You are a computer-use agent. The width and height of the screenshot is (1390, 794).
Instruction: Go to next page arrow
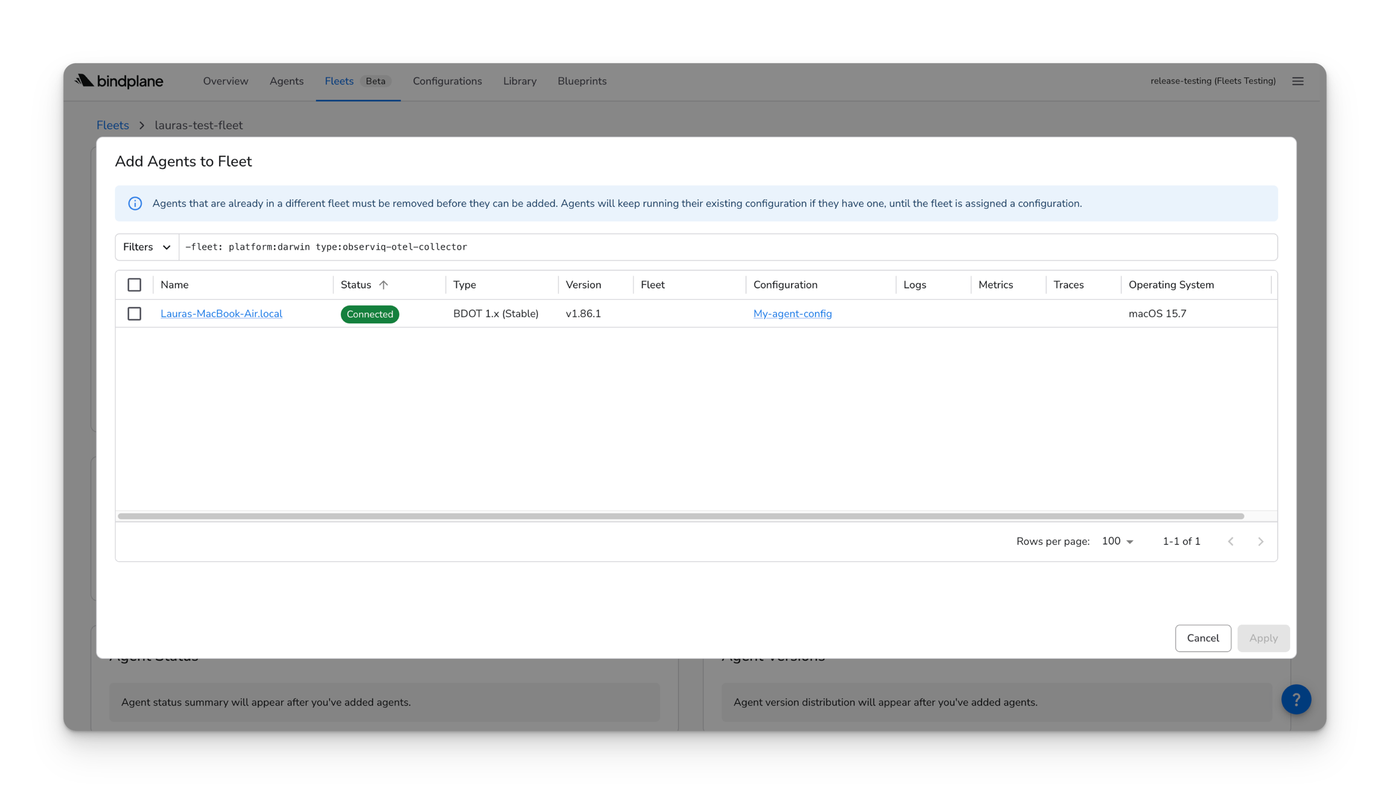click(1260, 542)
